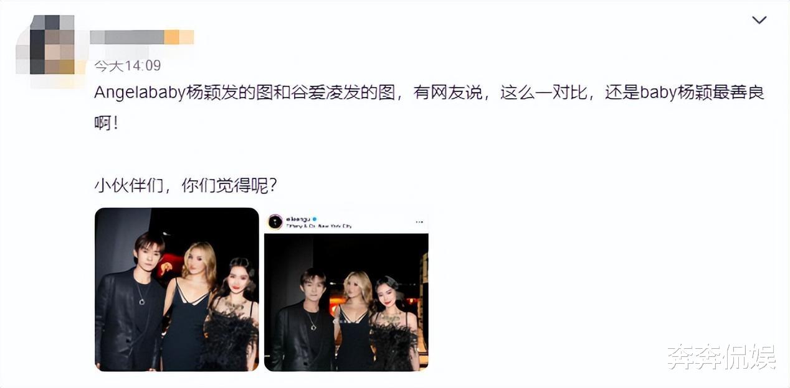Screen dimensions: 790x388
Task: Click the 奔奔侃娱 watermark
Action: (x=721, y=357)
